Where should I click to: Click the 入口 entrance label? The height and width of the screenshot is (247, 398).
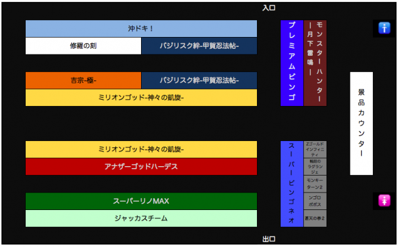pyautogui.click(x=269, y=8)
